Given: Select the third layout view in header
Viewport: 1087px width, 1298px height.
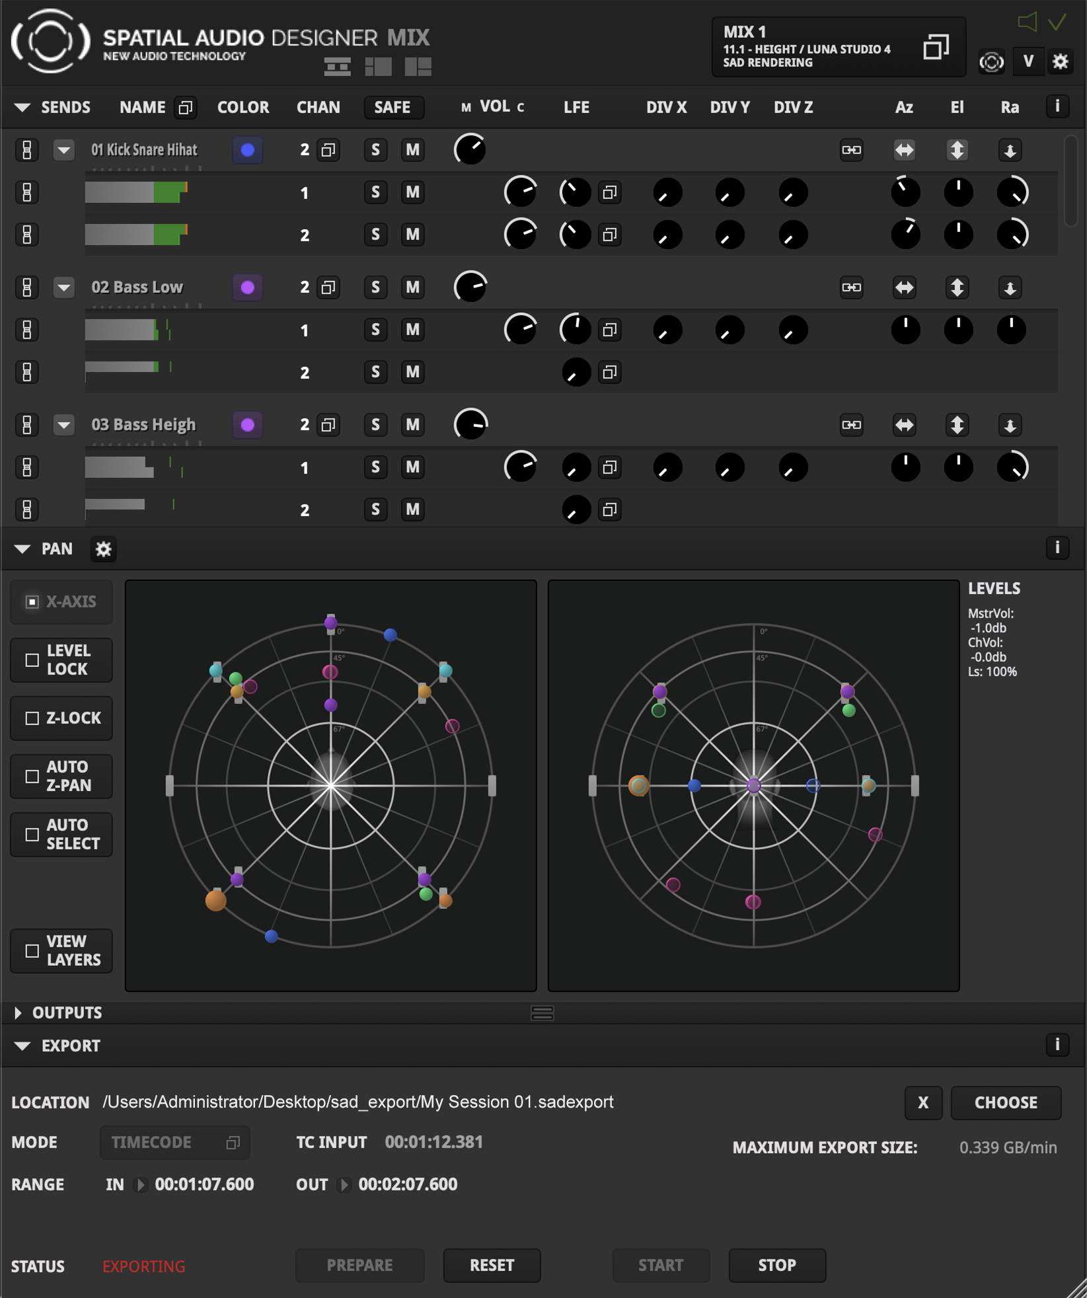Looking at the screenshot, I should pos(418,66).
